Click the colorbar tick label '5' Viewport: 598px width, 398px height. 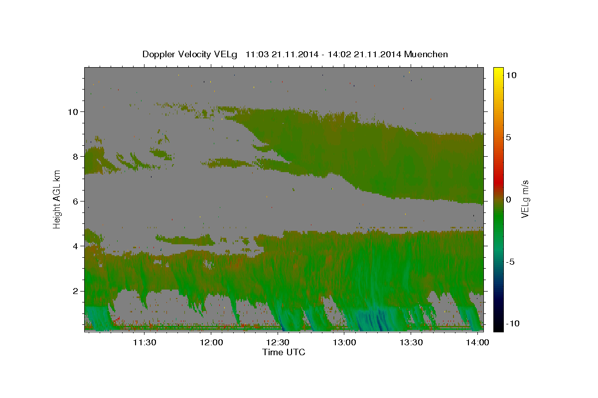[x=509, y=137]
